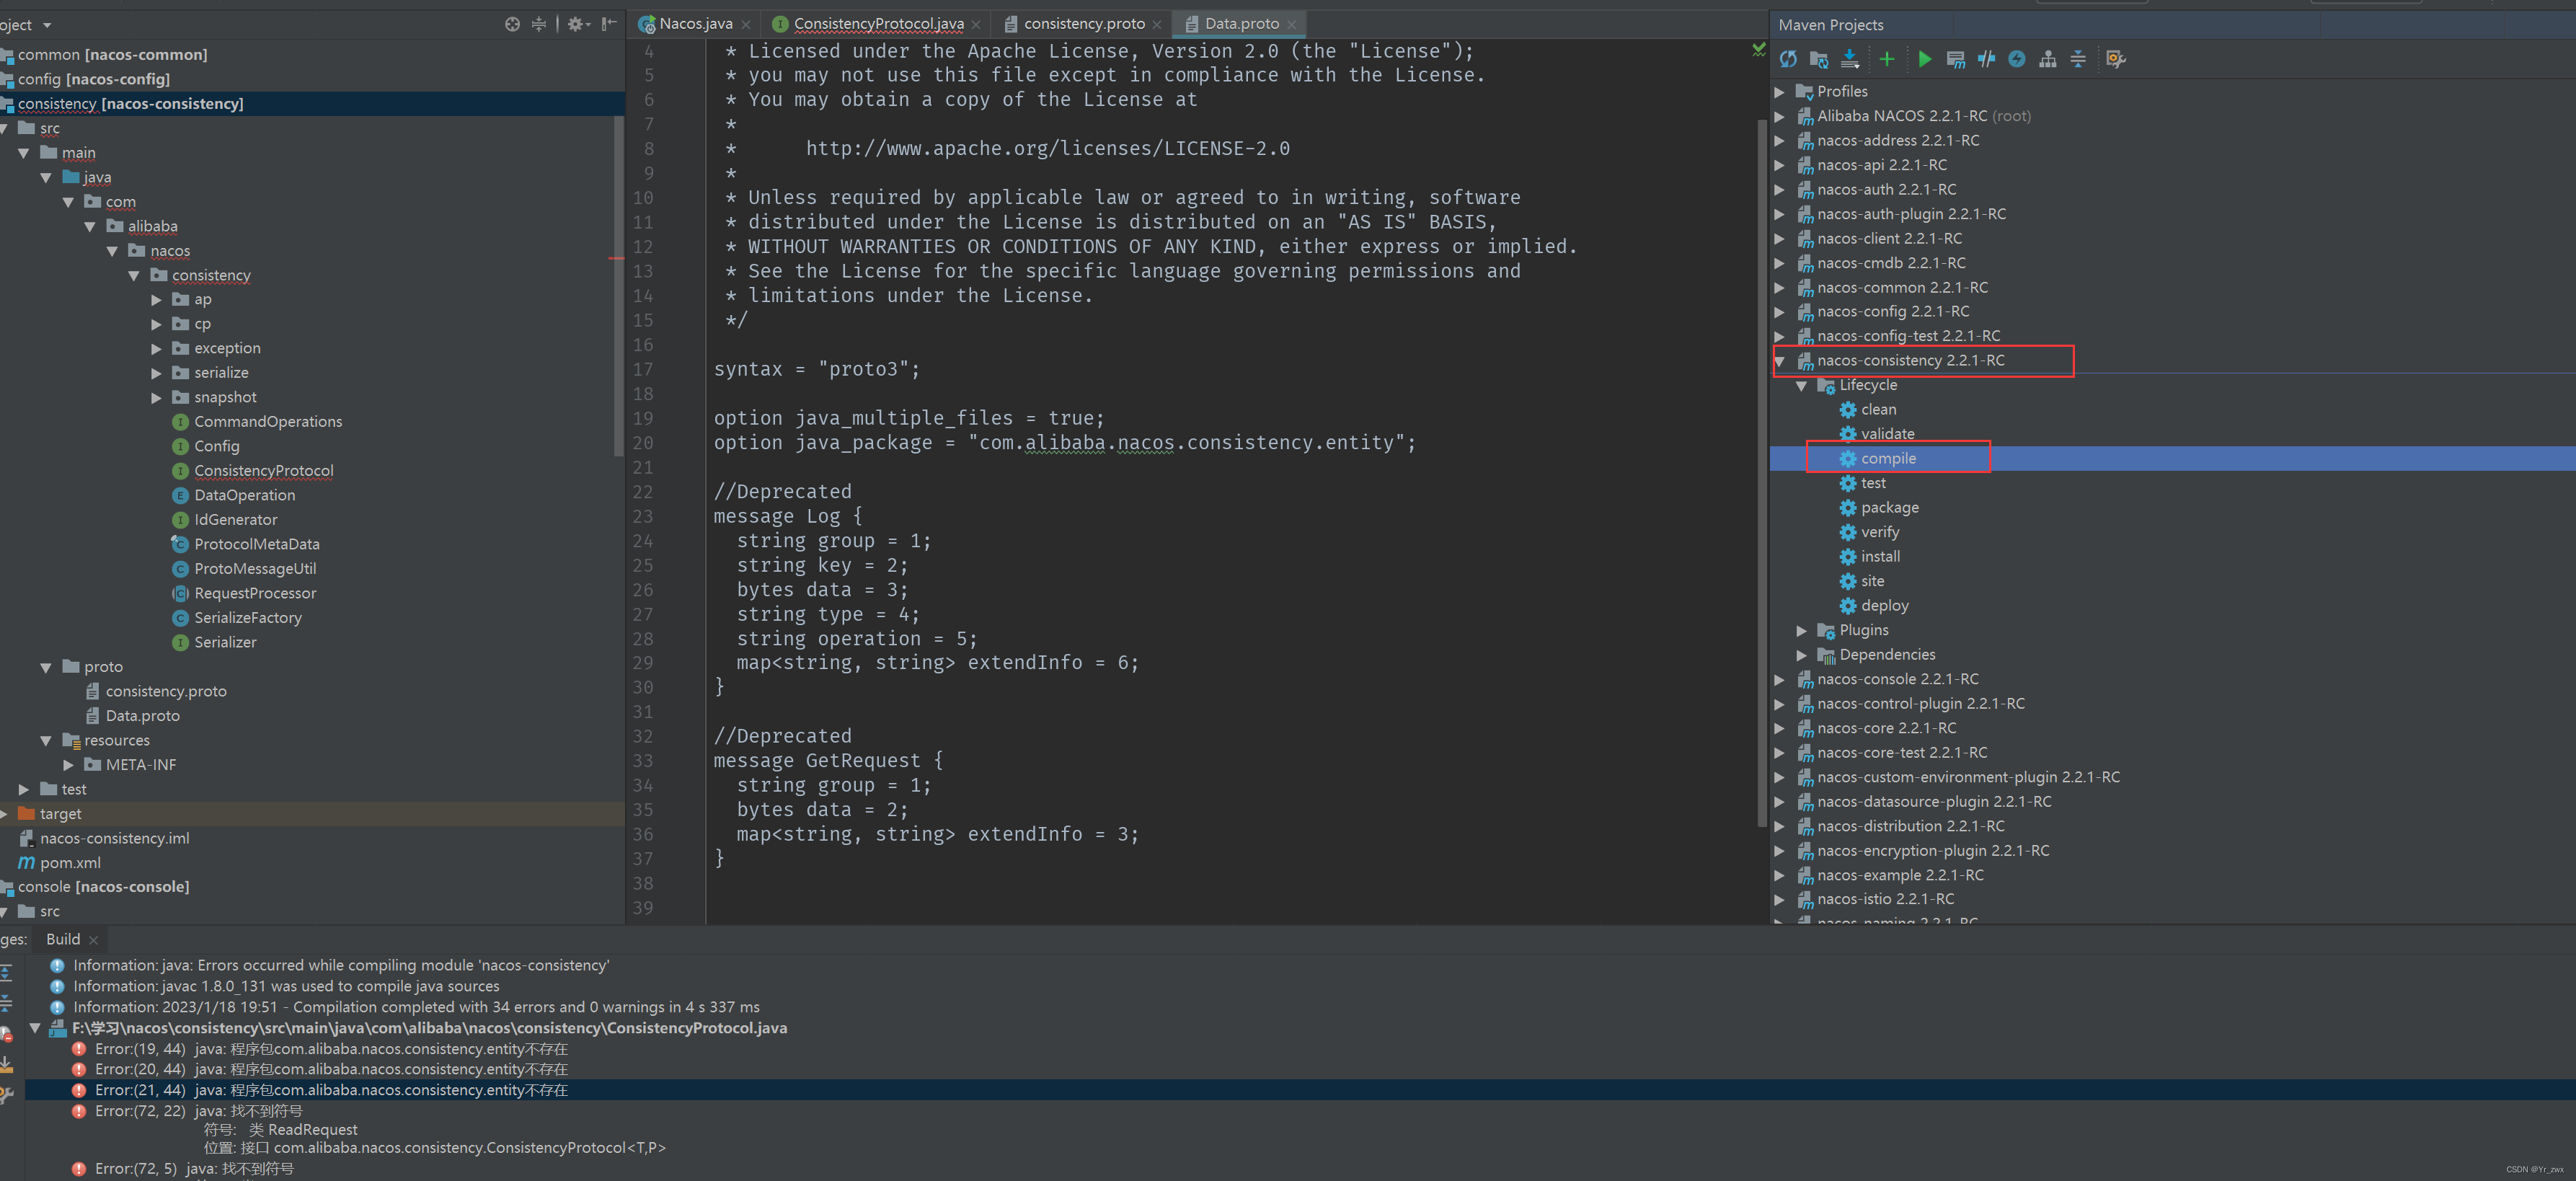Select pom.xml in consistency module

tap(70, 862)
